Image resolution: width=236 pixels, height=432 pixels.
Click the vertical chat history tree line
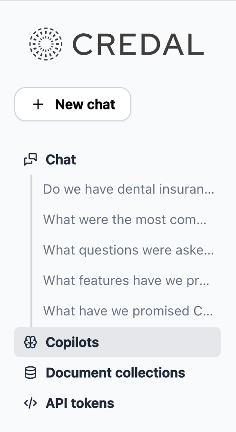click(31, 250)
